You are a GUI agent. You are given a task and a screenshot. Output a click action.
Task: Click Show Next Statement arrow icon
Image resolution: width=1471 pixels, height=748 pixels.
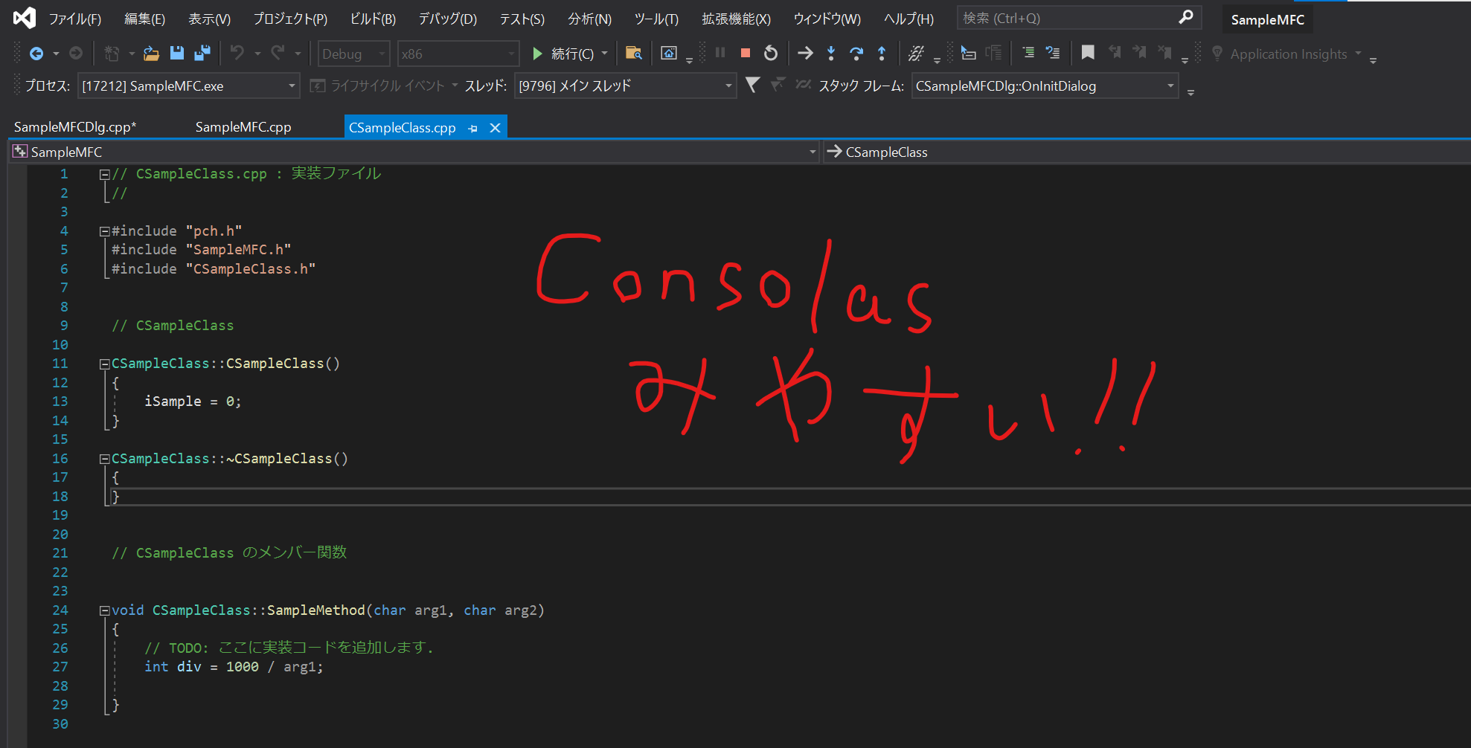tap(805, 53)
